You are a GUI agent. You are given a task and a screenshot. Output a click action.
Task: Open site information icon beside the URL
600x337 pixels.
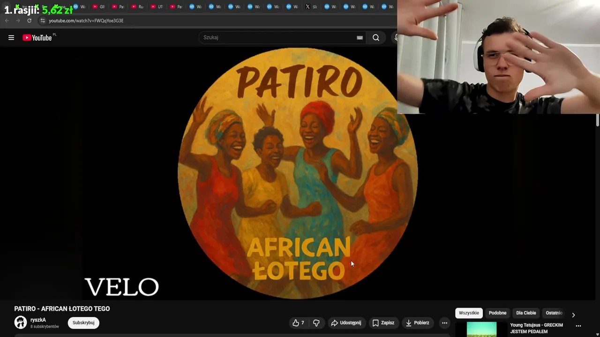point(43,21)
